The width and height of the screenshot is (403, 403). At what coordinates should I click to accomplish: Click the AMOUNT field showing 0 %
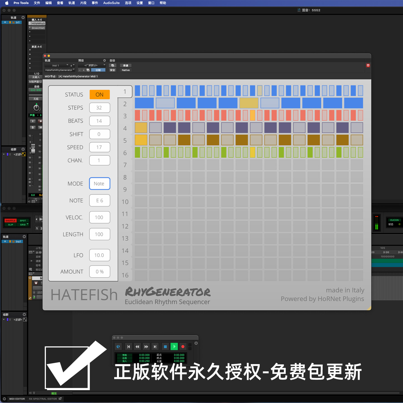[100, 272]
